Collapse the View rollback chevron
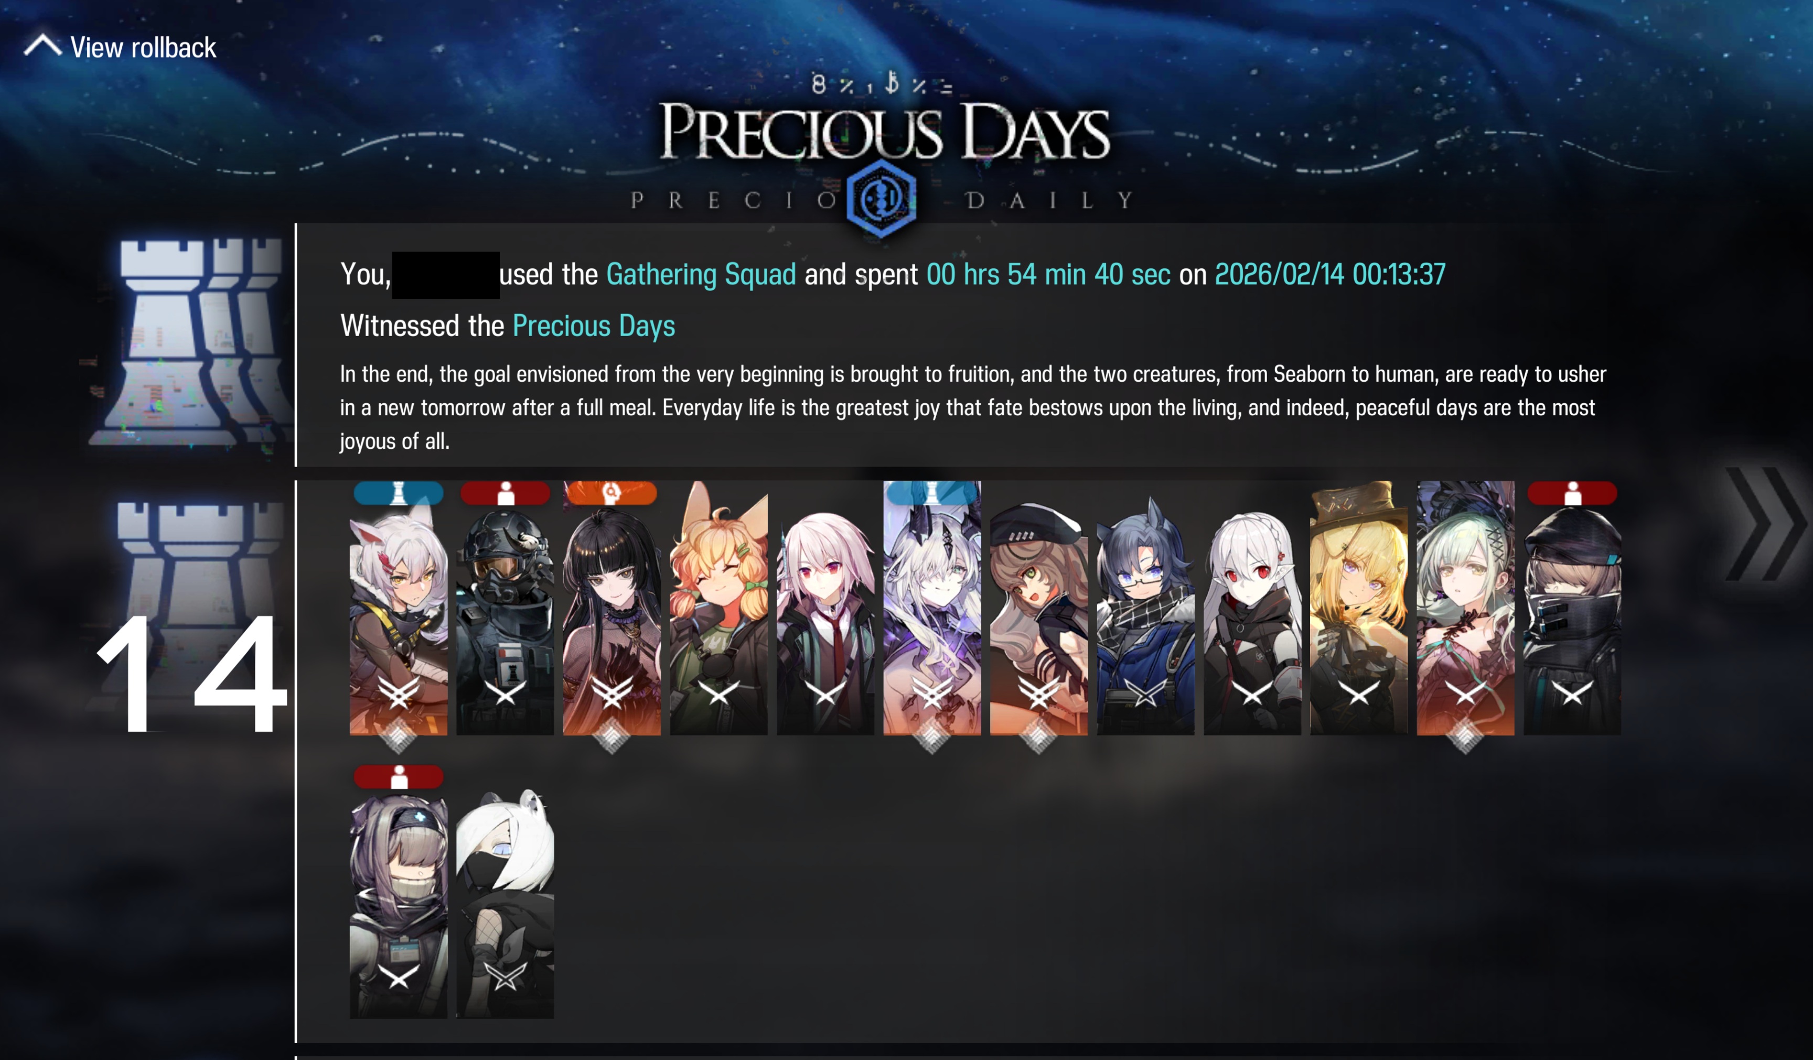Image resolution: width=1813 pixels, height=1060 pixels. coord(42,45)
